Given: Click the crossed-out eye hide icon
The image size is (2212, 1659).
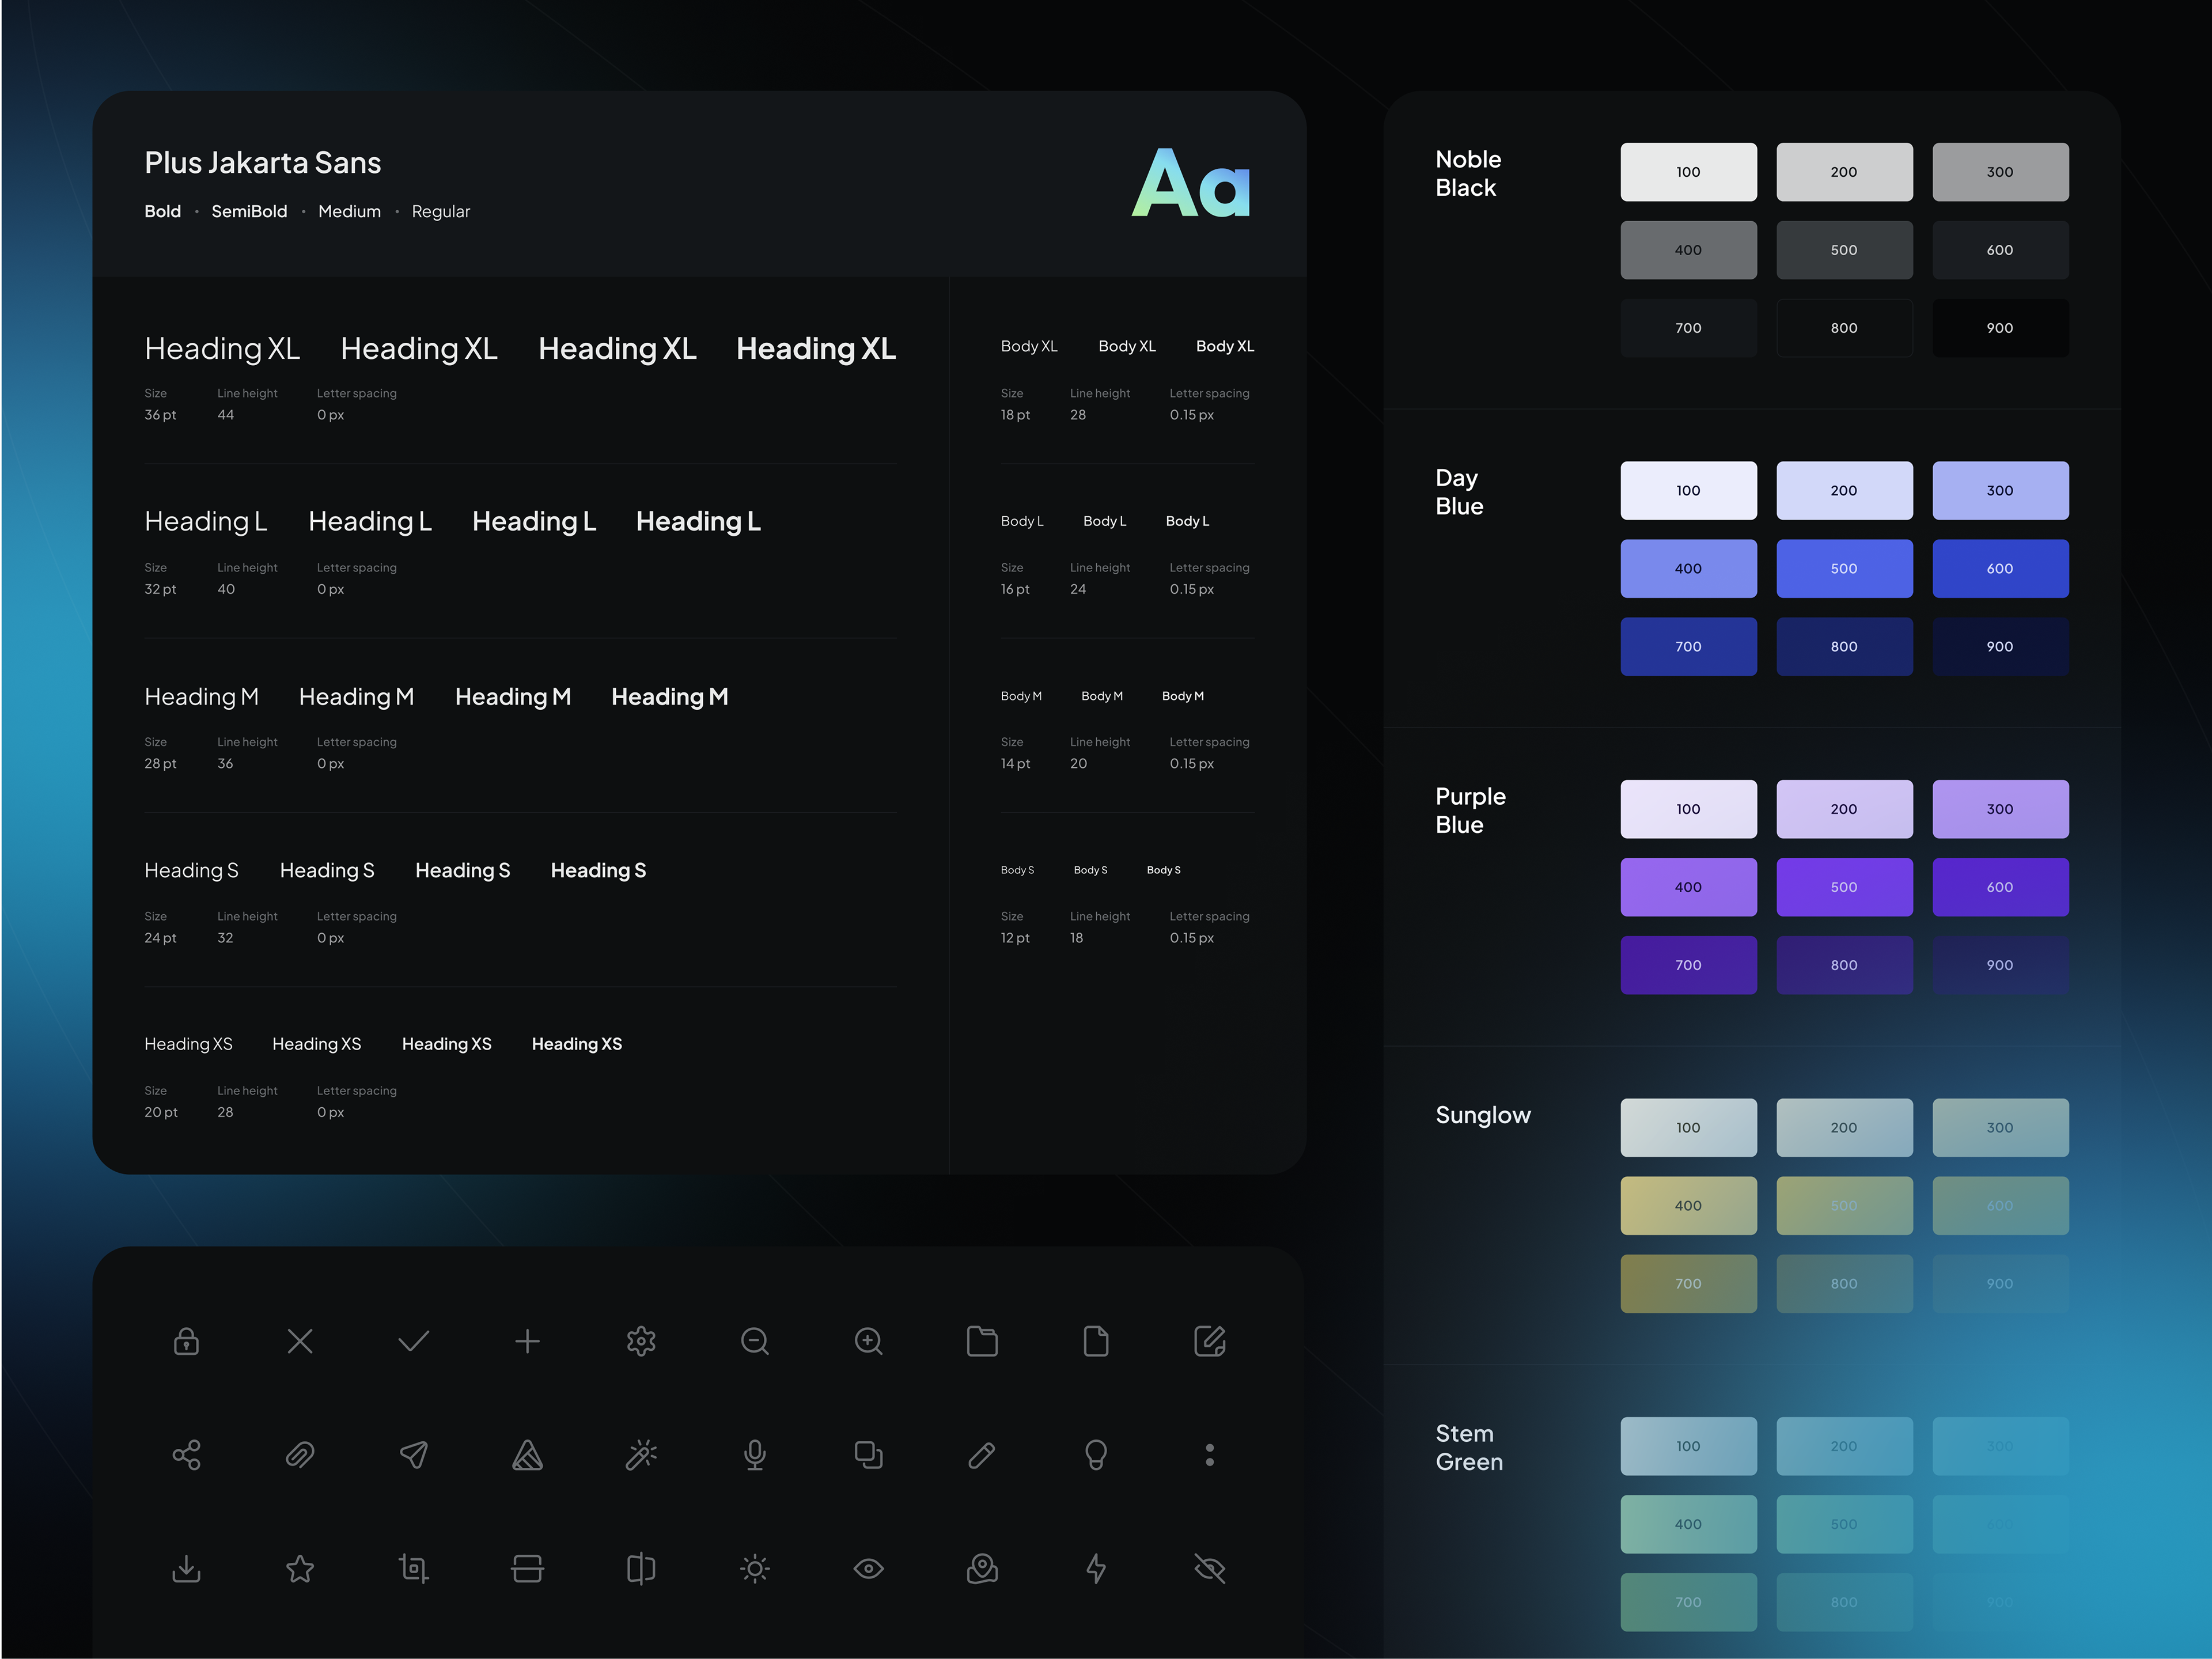Looking at the screenshot, I should click(1210, 1568).
